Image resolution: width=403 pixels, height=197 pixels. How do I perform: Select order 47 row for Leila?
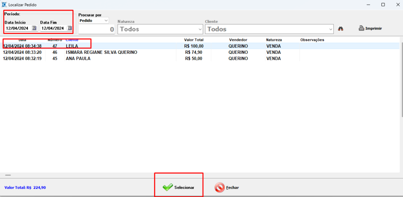point(72,46)
